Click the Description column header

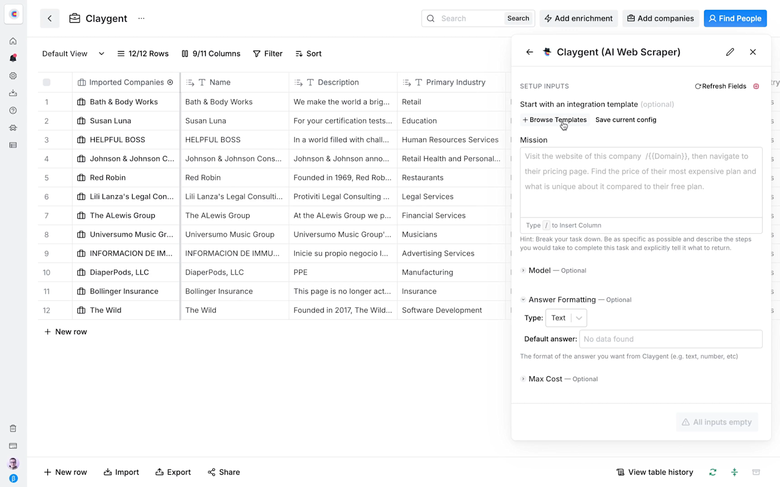[343, 82]
